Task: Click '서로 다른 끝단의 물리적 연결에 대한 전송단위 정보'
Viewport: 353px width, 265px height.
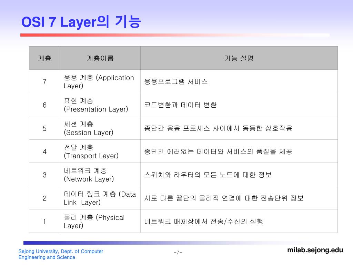Action: [x=224, y=198]
